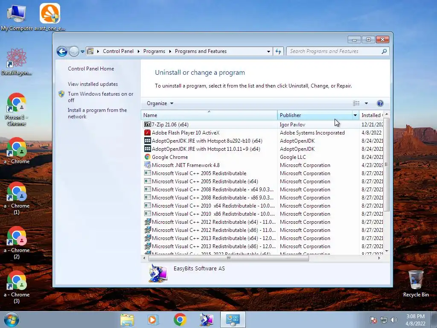The width and height of the screenshot is (437, 328).
Task: Open View installed updates link
Action: click(x=93, y=84)
